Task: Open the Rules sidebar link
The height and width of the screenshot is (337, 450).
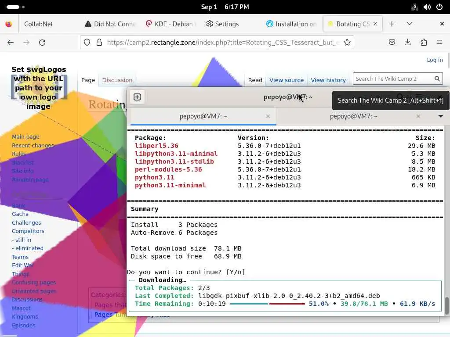Action: coord(18,154)
